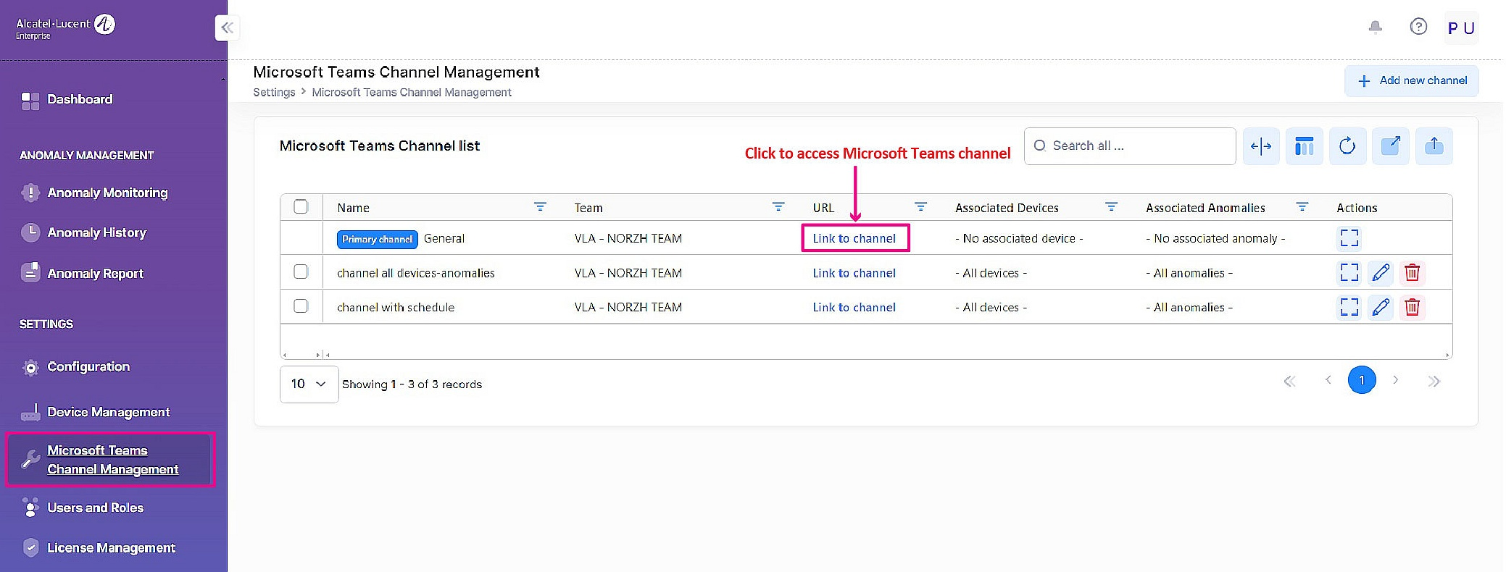Click the help question mark icon
This screenshot has width=1506, height=572.
point(1418,28)
